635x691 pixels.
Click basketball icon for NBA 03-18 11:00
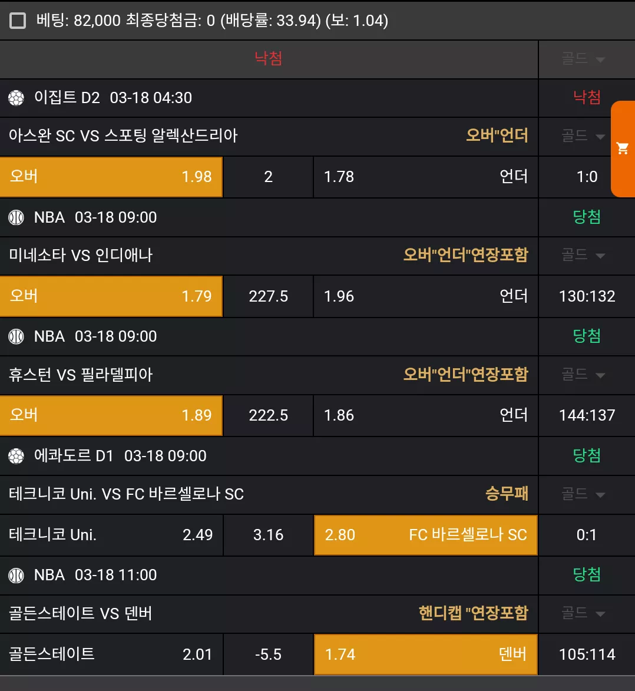[16, 576]
